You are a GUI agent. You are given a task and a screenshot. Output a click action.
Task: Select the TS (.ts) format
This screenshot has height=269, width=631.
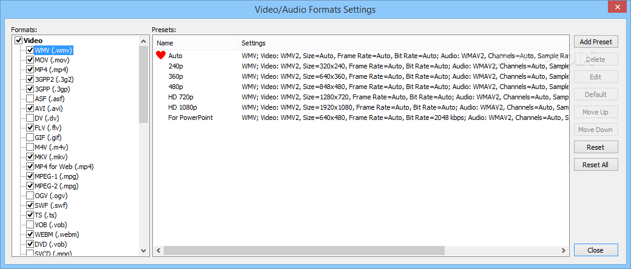click(46, 215)
